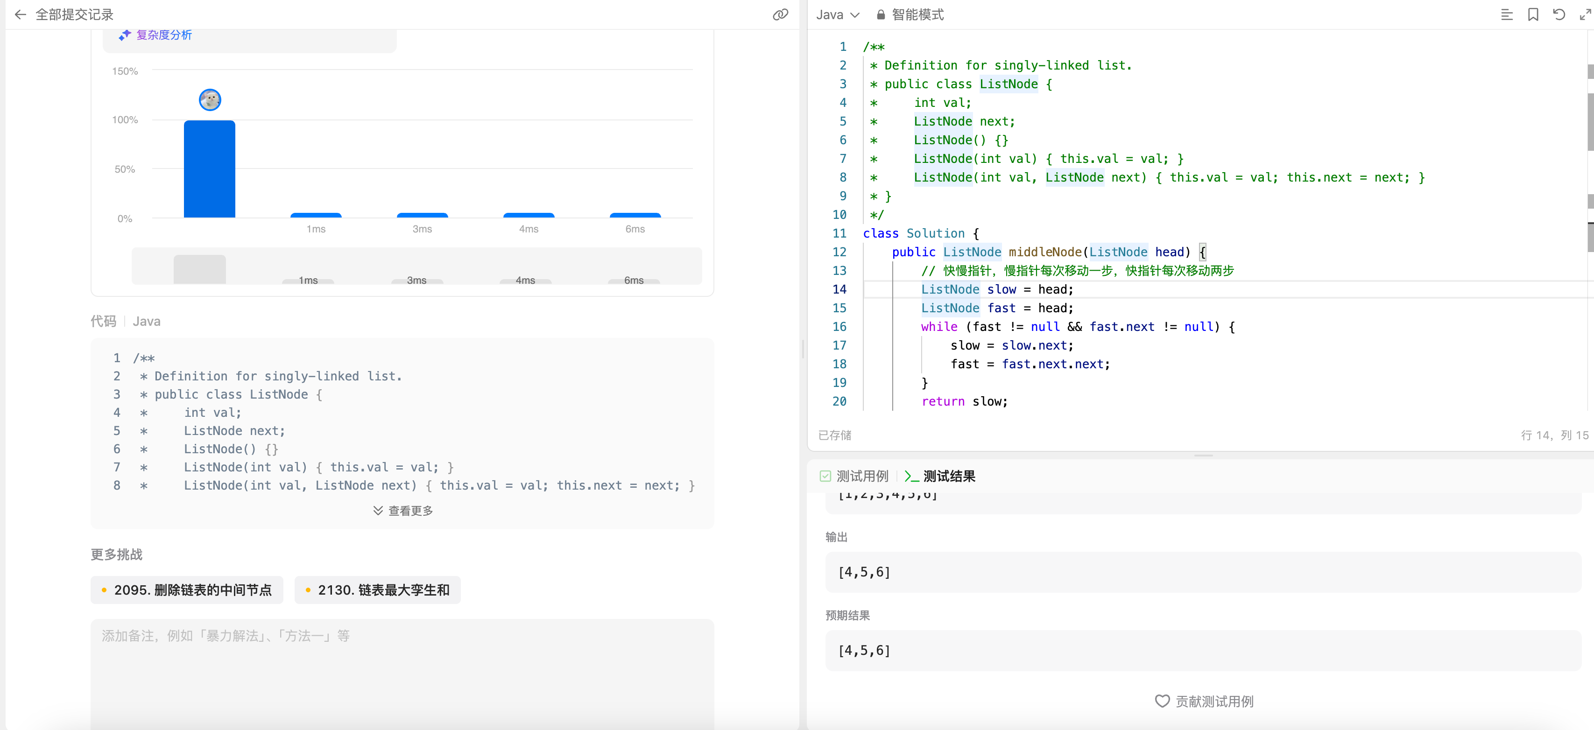Toggle the 智能模式 lock mode
Screen dimensions: 1594x730
coord(910,14)
